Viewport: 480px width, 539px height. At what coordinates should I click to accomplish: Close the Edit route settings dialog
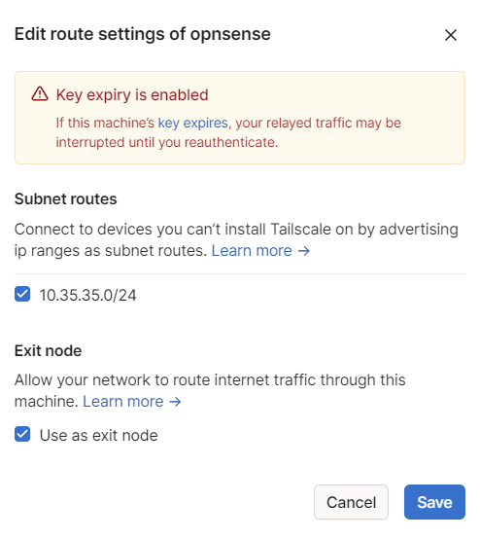pyautogui.click(x=450, y=35)
